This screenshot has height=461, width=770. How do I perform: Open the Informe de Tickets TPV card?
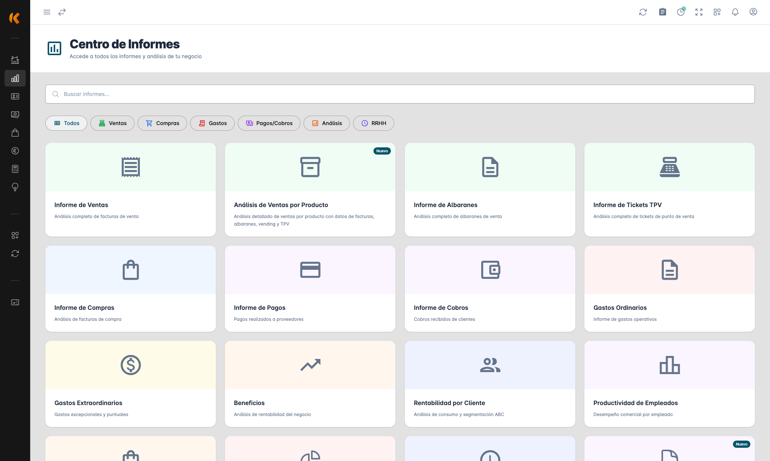tap(669, 190)
